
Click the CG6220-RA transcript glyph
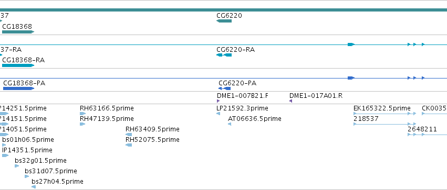point(224,55)
